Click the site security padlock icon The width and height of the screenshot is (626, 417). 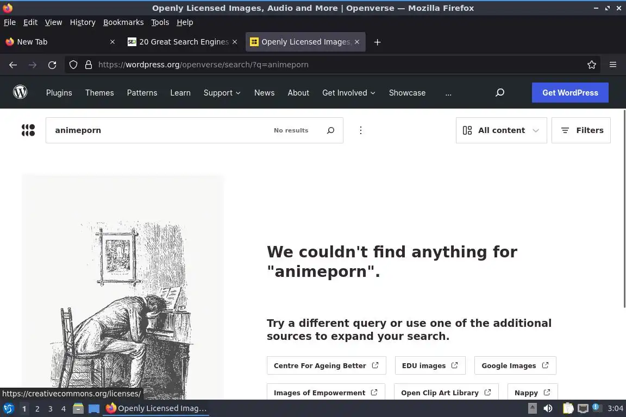point(89,65)
